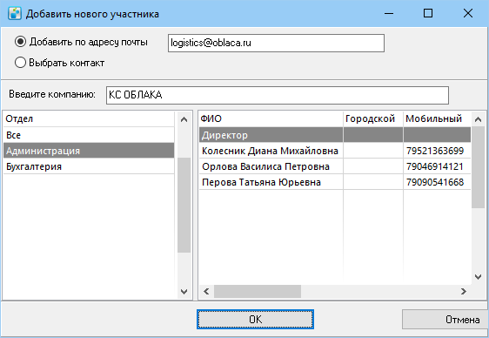This screenshot has width=489, height=338.
Task: Click contacts table scroll left arrow
Action: [206, 292]
